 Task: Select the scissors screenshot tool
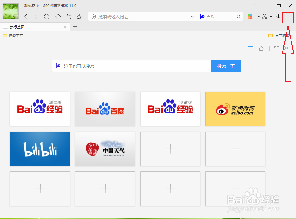pyautogui.click(x=265, y=17)
